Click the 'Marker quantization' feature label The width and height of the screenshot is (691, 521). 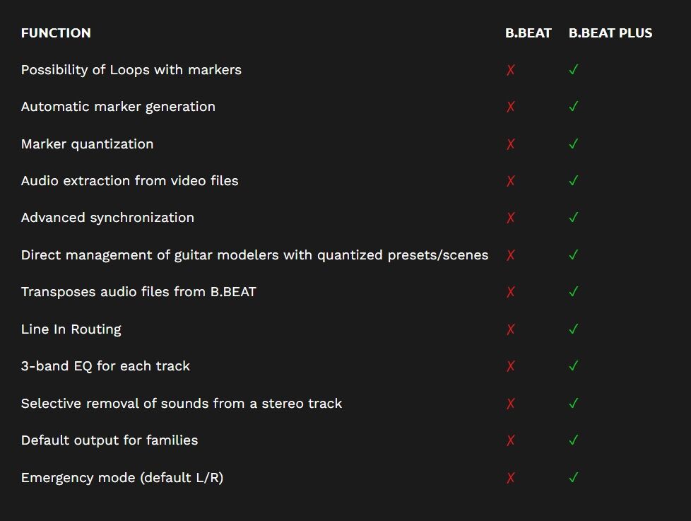click(87, 144)
